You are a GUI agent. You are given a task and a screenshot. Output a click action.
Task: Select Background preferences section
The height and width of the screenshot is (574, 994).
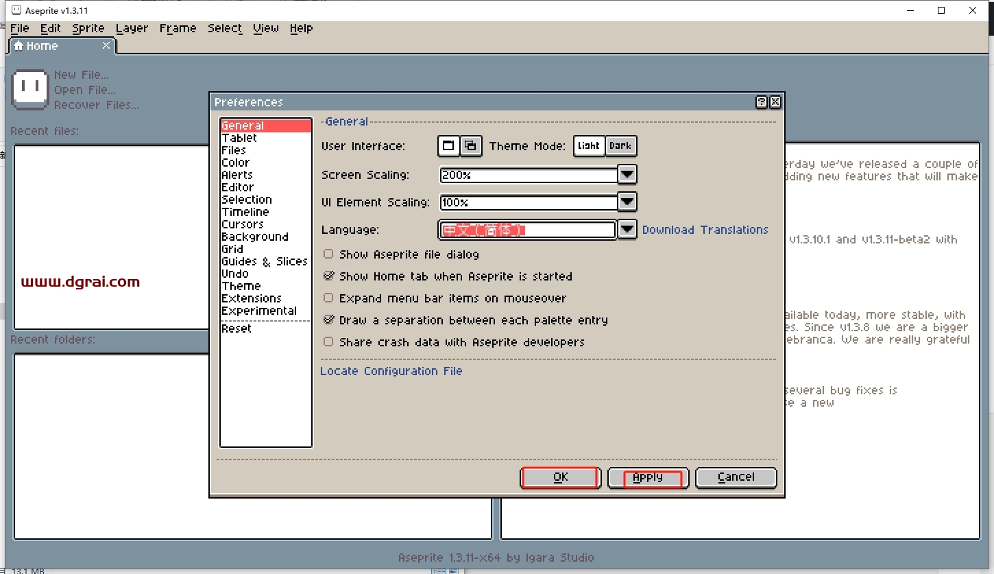coord(265,237)
